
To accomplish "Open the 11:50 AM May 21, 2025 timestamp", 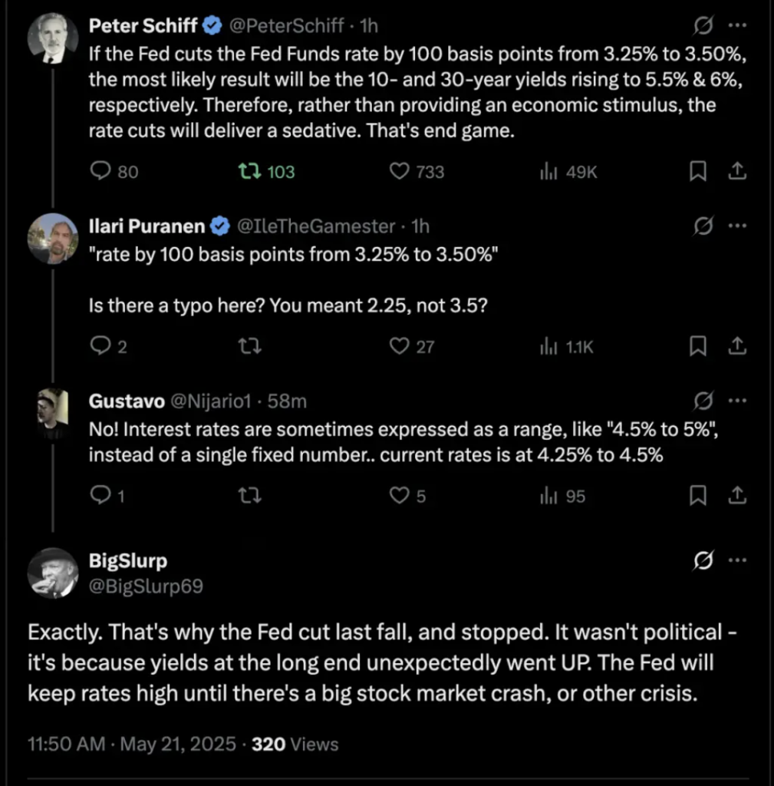I will 132,744.
